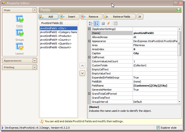
Task: Show more toolbar buttons chevron
Action: click(x=140, y=17)
